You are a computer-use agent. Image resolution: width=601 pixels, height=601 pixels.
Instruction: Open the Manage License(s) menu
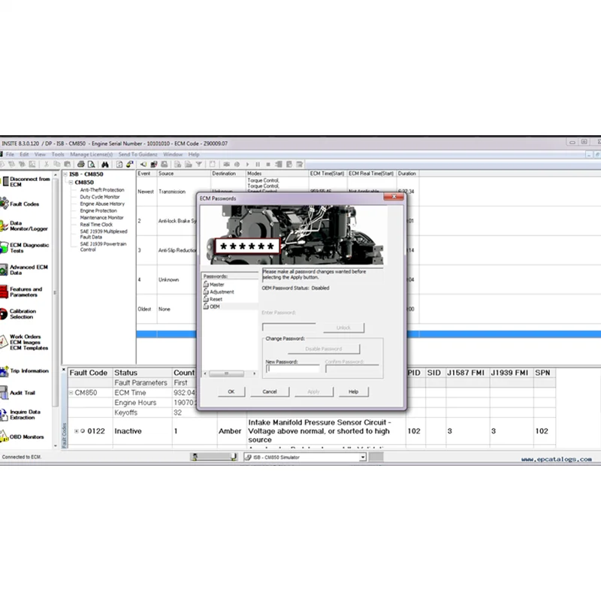point(91,155)
